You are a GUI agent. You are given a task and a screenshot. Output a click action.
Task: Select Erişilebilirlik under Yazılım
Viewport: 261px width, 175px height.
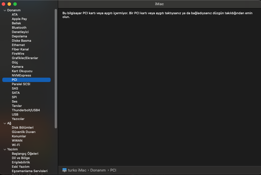pos(21,162)
